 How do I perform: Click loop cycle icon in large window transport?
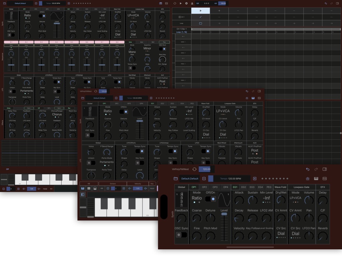(x=175, y=3)
